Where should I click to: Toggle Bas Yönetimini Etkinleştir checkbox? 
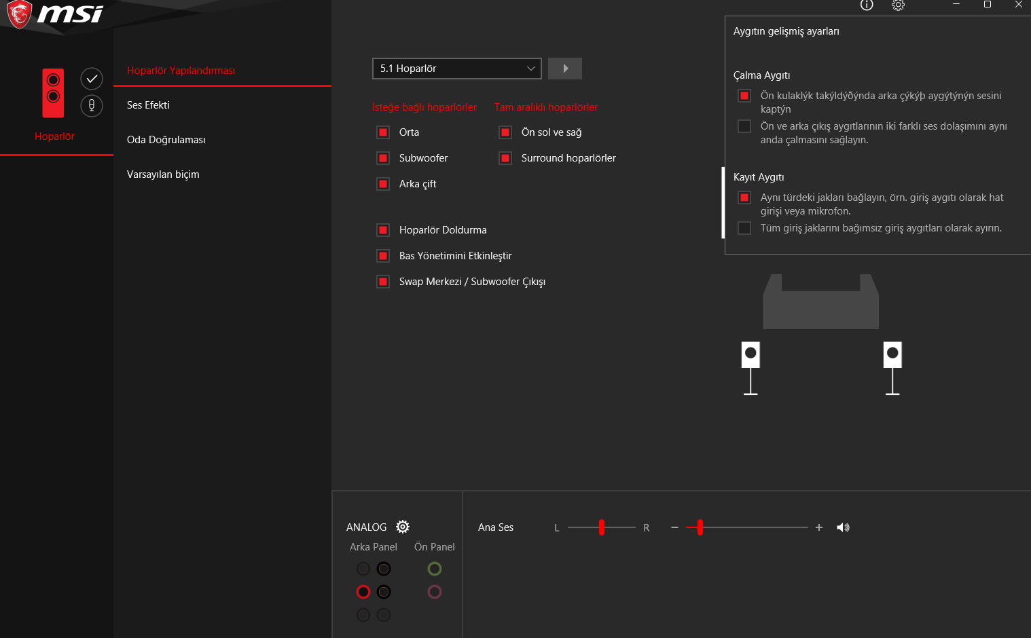point(383,256)
